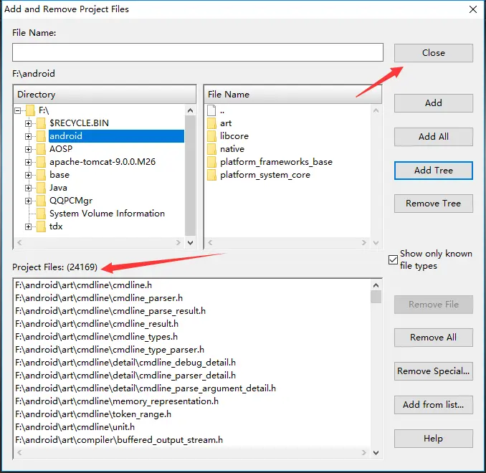This screenshot has width=486, height=473.
Task: Select the android directory name
Action: coord(66,136)
